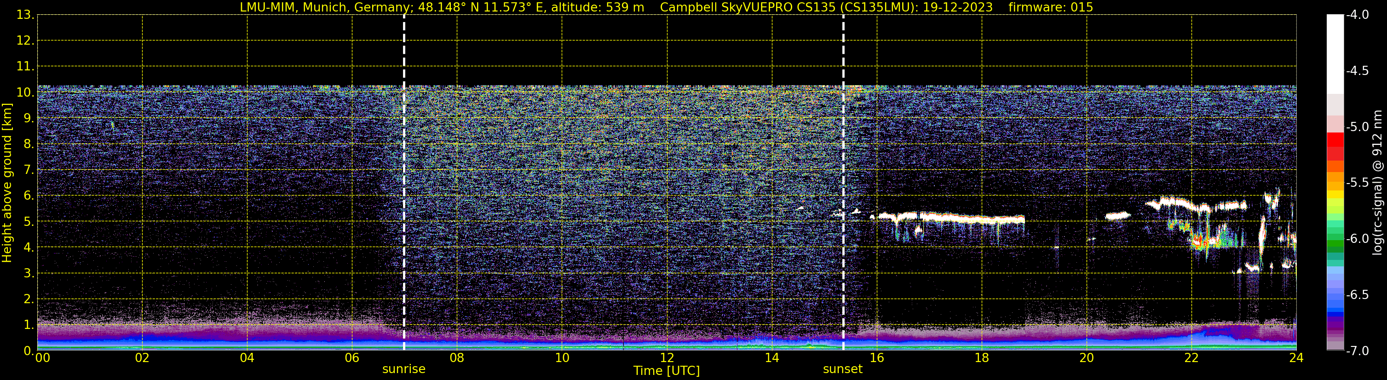Click the 02 tick label on the time axis
Image resolution: width=1387 pixels, height=380 pixels.
[142, 358]
